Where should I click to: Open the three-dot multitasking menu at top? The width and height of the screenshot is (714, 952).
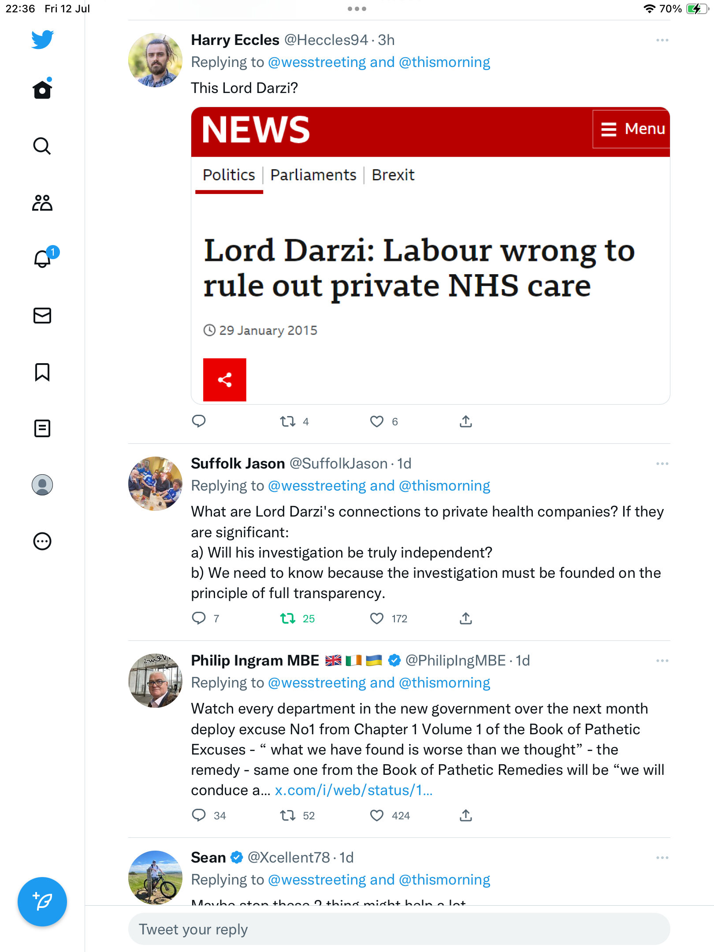pyautogui.click(x=357, y=9)
